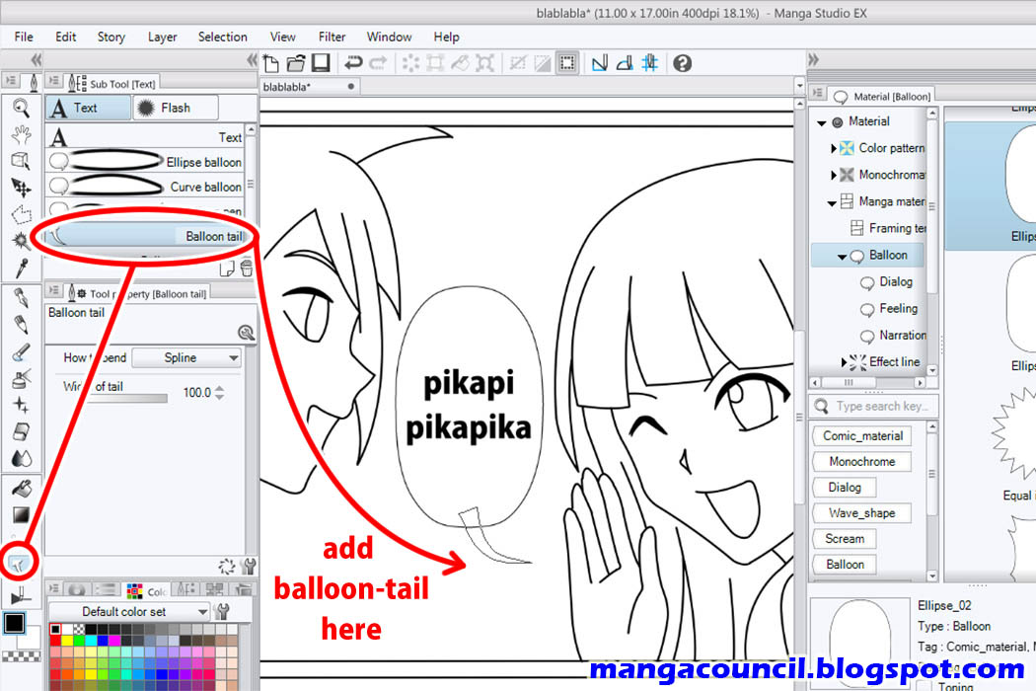Viewport: 1036px width, 691px height.
Task: Collapse the left tool panel chevrons
Action: (x=36, y=60)
